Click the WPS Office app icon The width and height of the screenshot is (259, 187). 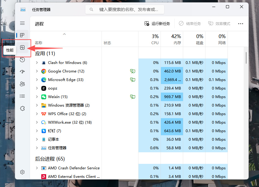44,114
